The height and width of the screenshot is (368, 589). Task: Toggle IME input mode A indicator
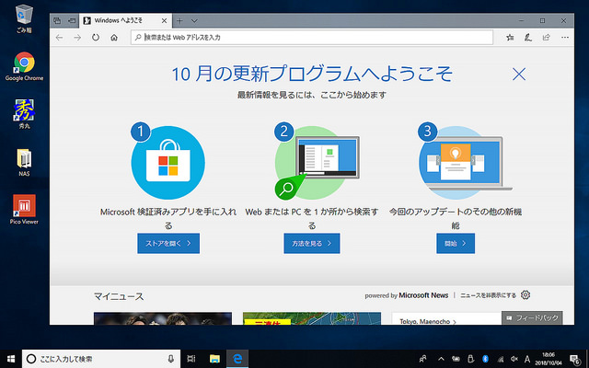[x=527, y=359]
